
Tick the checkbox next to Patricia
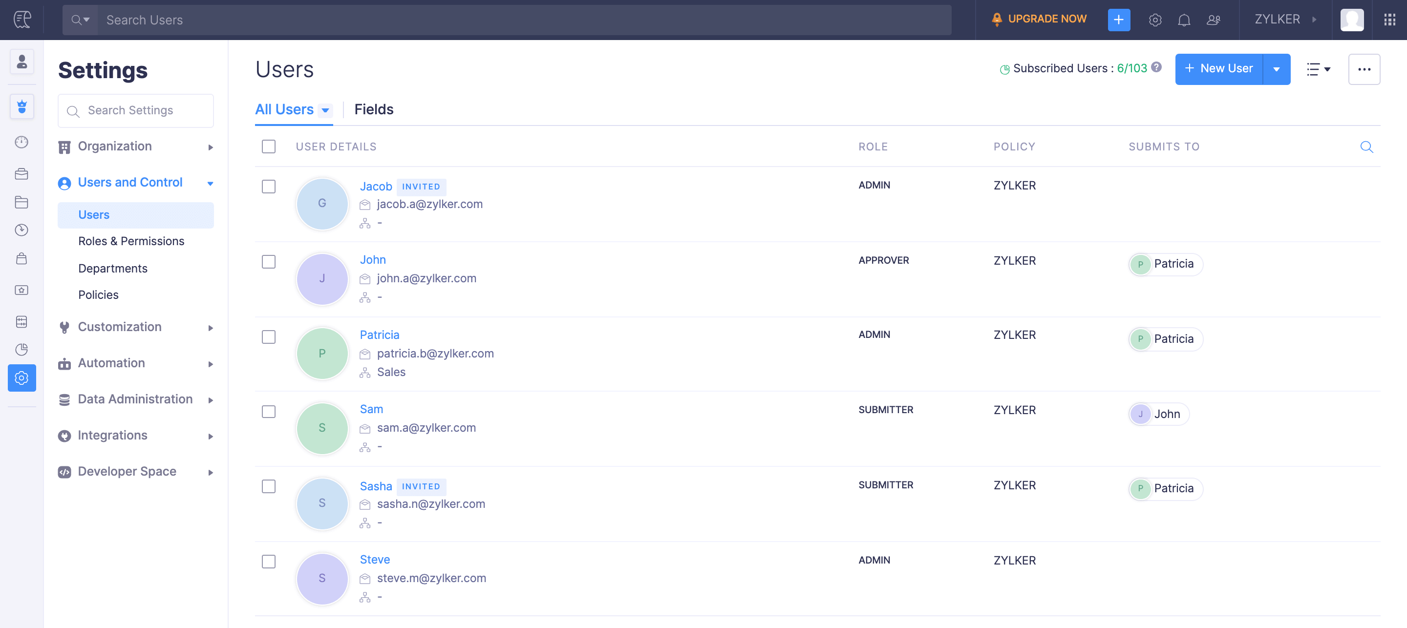268,337
